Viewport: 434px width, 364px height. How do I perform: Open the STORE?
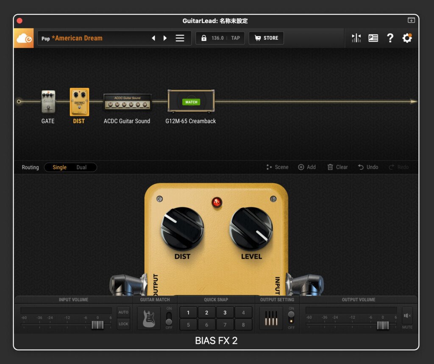[x=266, y=38]
